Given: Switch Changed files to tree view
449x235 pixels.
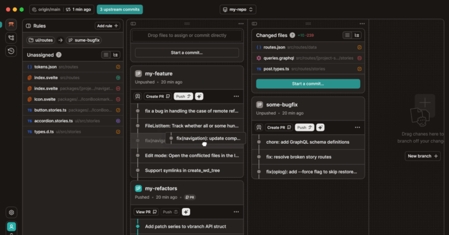Looking at the screenshot, I should pos(357,35).
